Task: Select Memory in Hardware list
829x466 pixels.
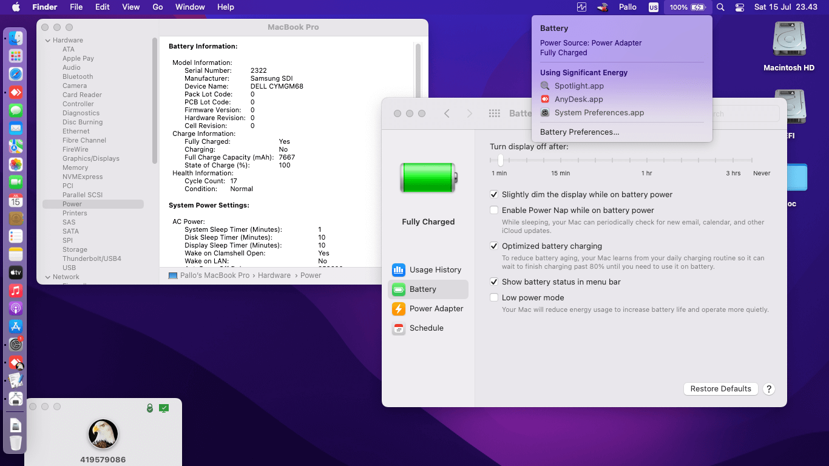Action: pyautogui.click(x=75, y=168)
